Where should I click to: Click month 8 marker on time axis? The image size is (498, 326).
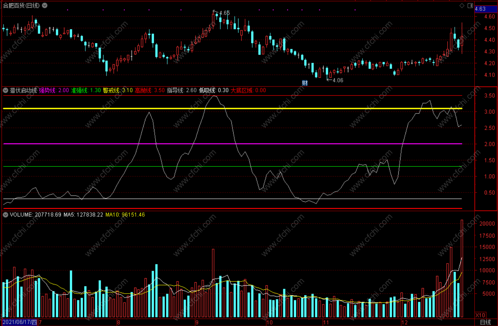(119, 322)
